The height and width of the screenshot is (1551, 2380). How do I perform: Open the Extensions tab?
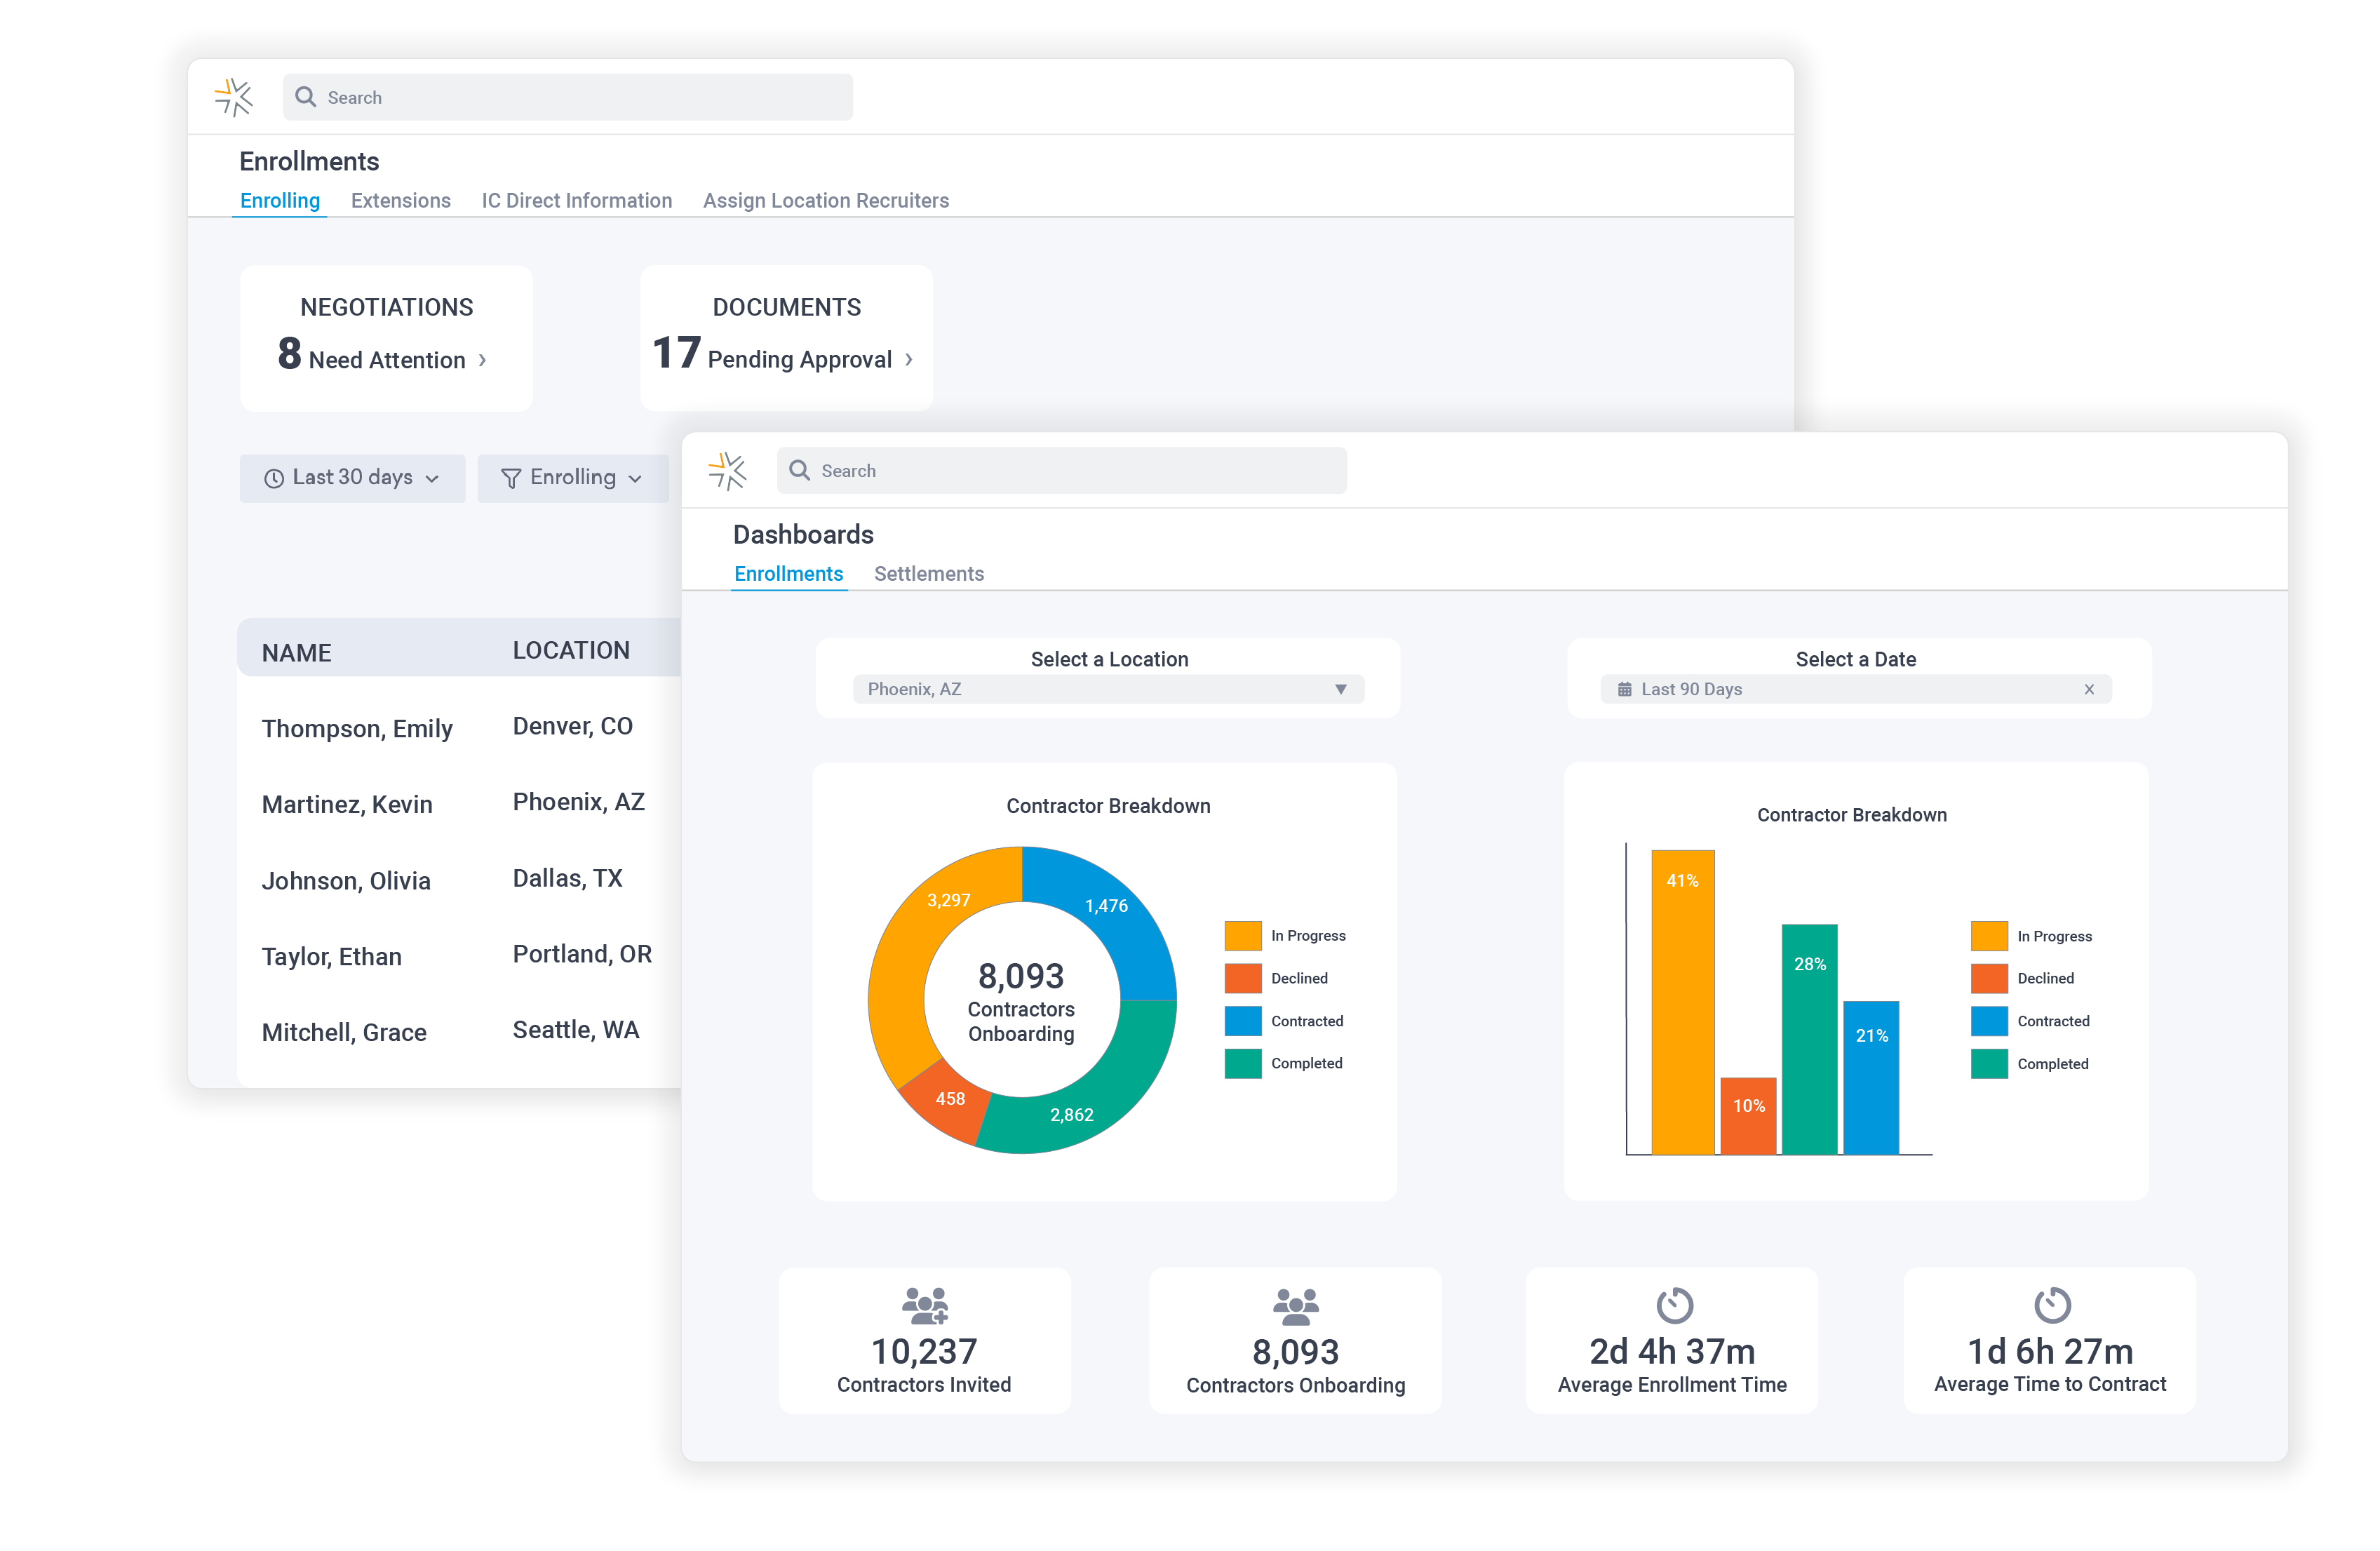pos(400,201)
